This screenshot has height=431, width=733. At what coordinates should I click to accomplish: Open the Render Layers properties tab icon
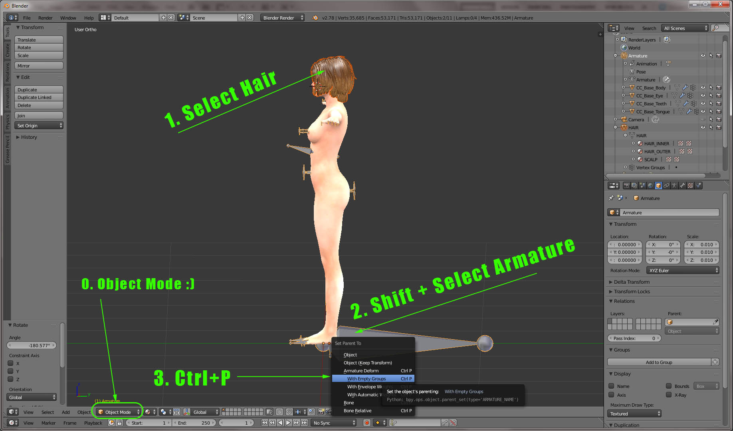634,186
